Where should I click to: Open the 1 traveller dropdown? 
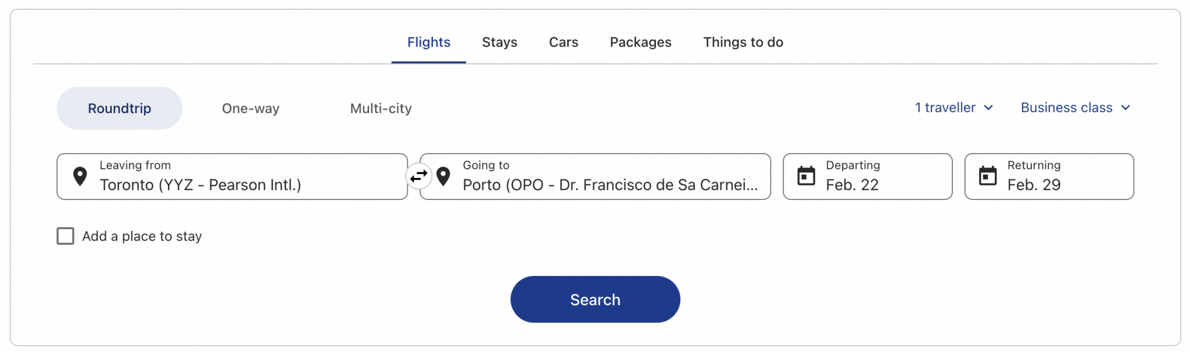[953, 107]
